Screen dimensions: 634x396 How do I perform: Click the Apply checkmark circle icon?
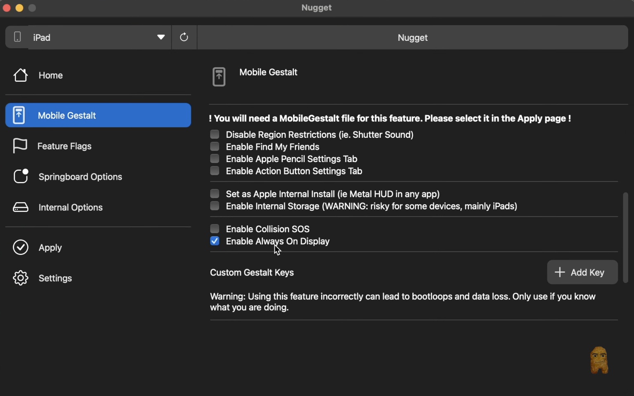[21, 247]
